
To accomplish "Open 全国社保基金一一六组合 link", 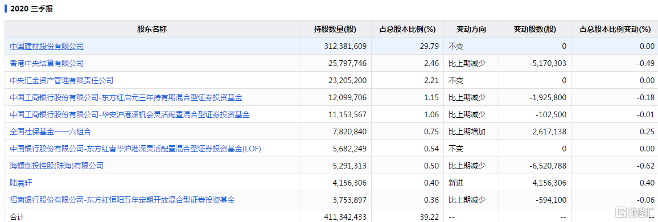I will [50, 131].
